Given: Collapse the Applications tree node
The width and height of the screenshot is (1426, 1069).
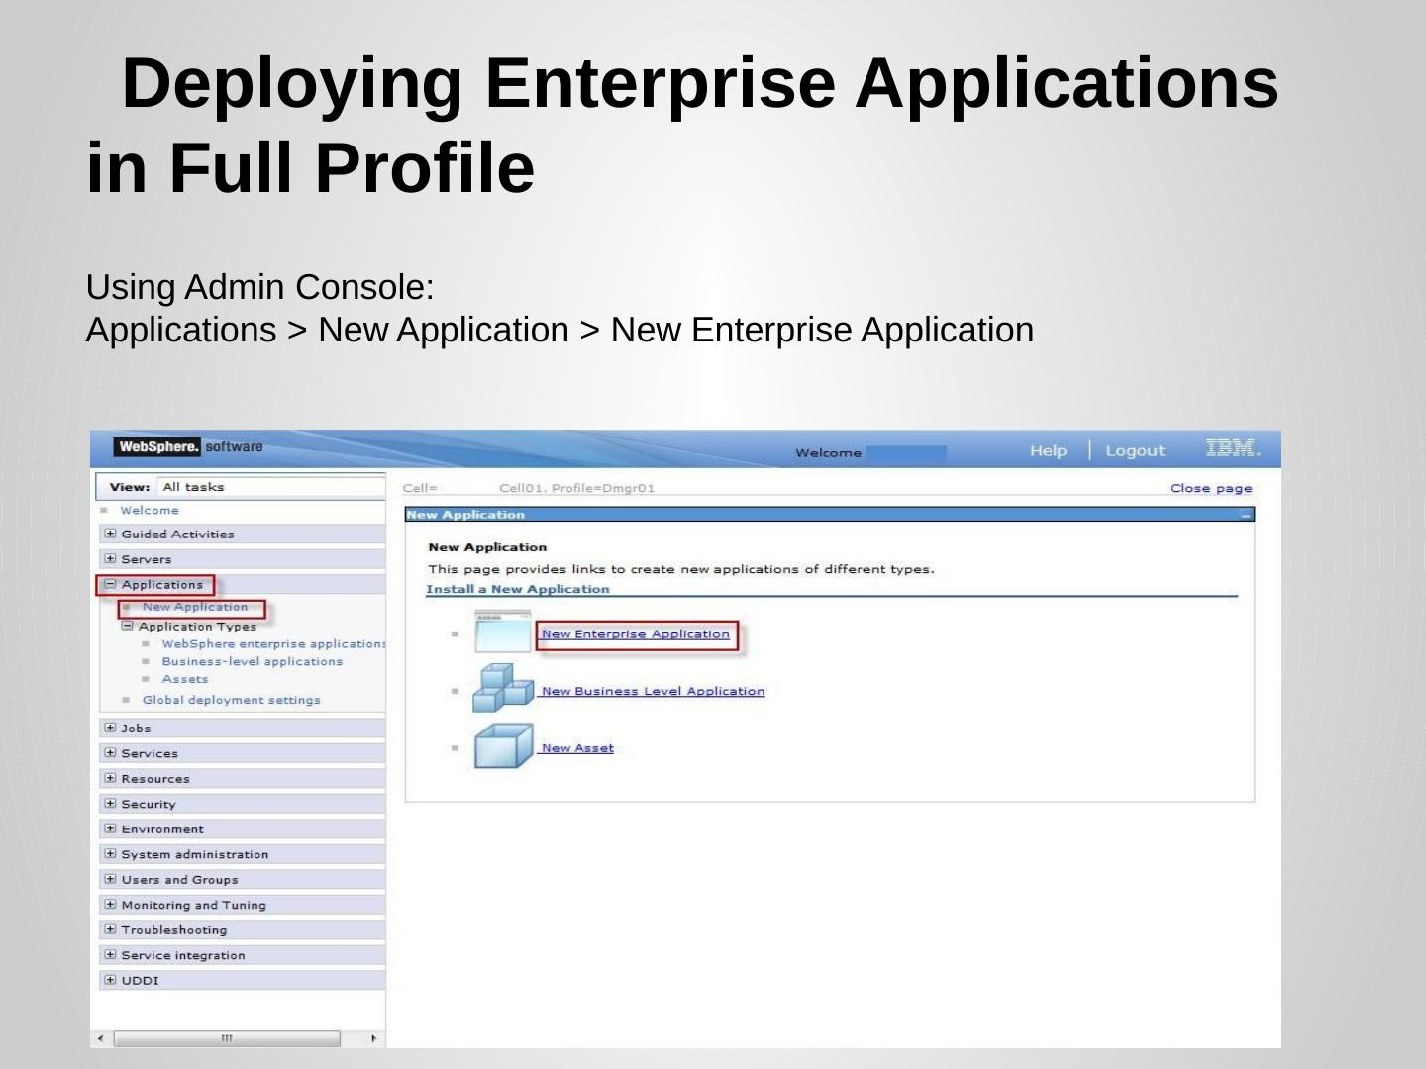Looking at the screenshot, I should [110, 584].
